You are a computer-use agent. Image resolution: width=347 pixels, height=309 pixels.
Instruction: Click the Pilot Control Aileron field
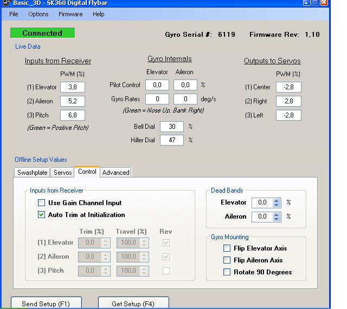185,85
